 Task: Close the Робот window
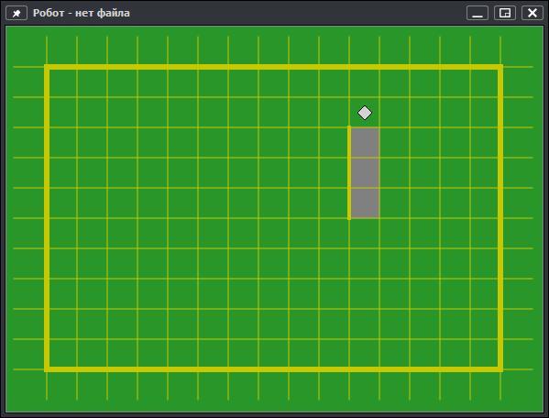click(533, 14)
